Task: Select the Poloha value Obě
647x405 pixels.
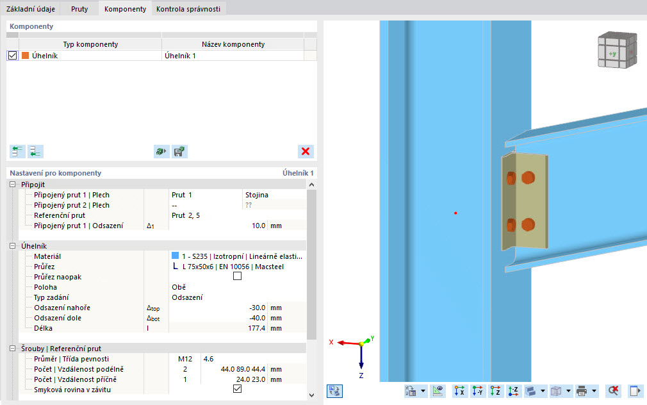Action: 238,287
